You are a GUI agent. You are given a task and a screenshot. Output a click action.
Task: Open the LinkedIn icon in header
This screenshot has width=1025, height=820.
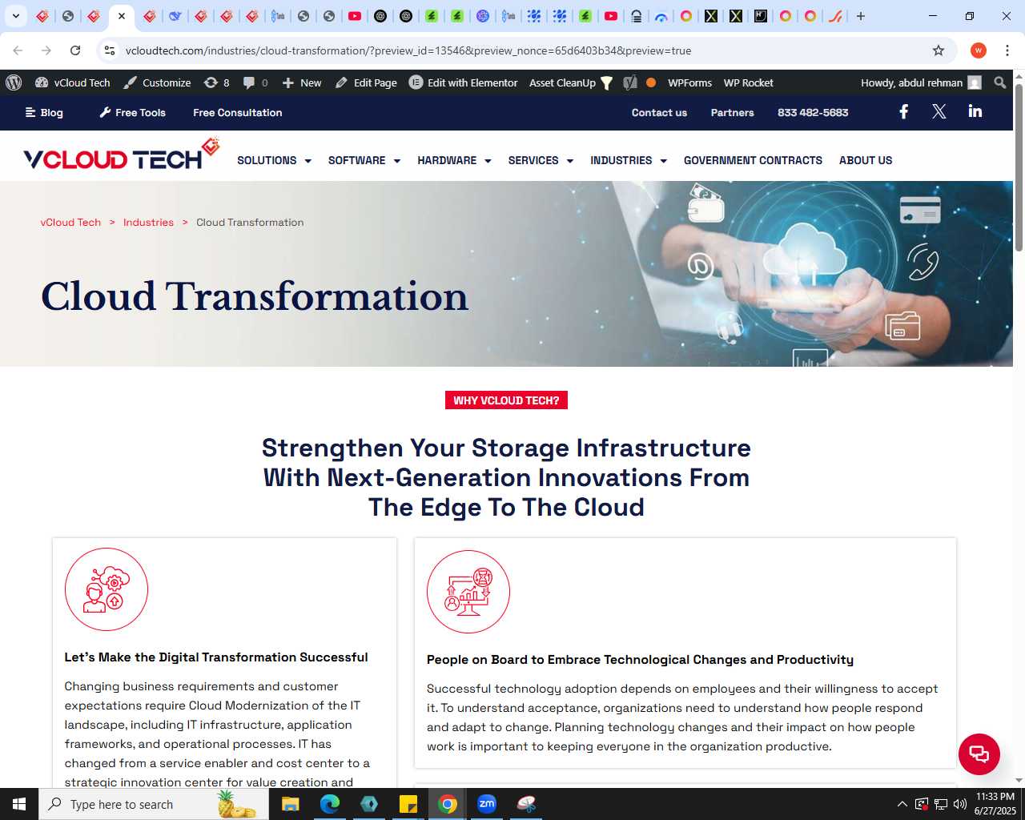(975, 111)
